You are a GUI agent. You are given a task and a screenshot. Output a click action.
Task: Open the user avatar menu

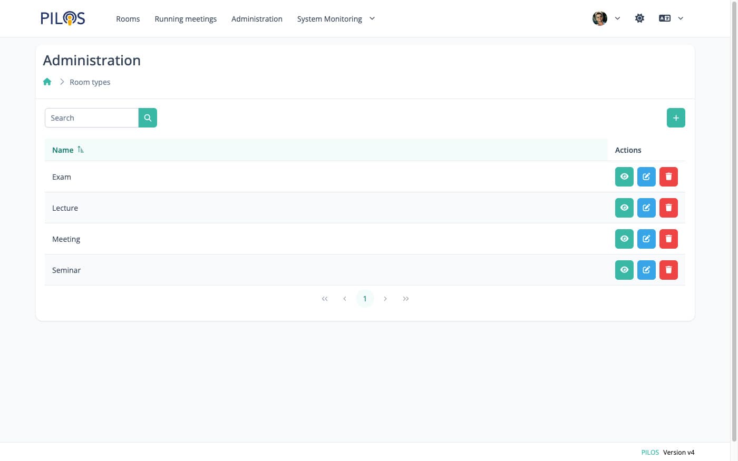coord(606,18)
